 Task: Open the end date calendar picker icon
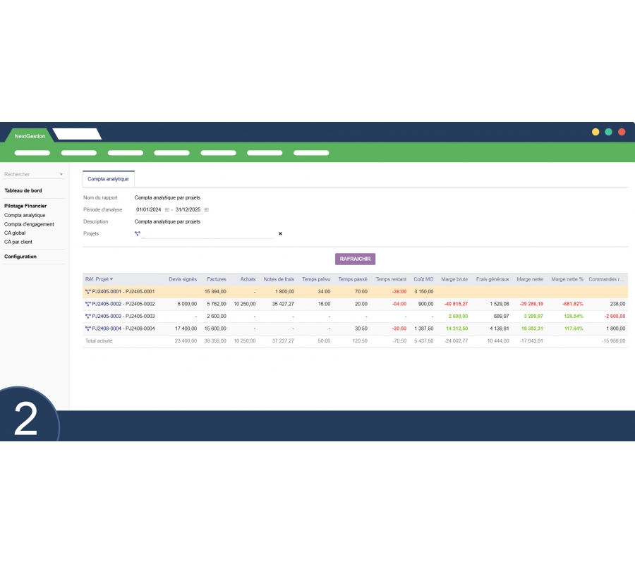[x=206, y=209]
